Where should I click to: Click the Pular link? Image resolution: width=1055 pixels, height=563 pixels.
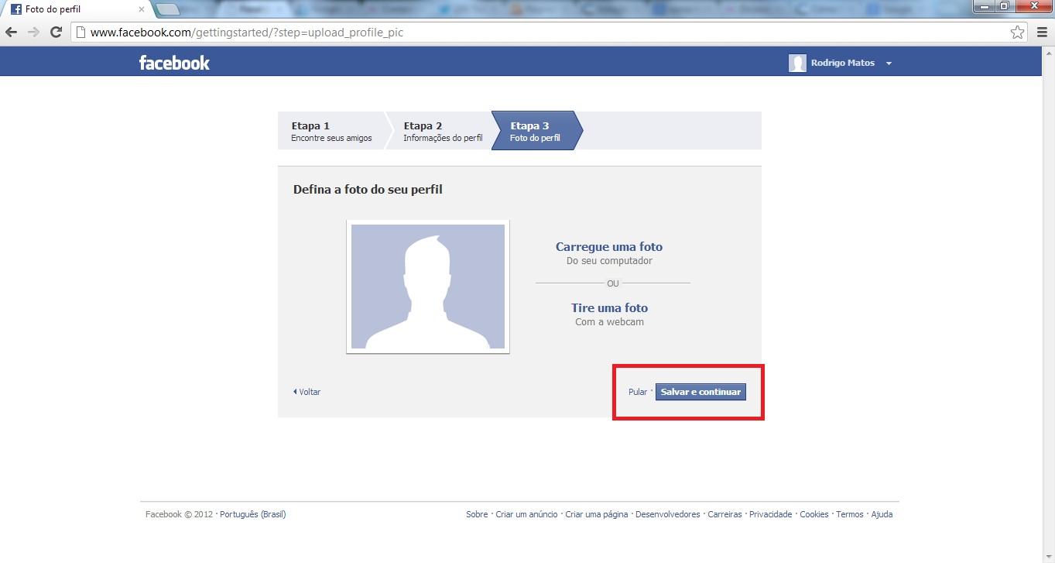[637, 392]
